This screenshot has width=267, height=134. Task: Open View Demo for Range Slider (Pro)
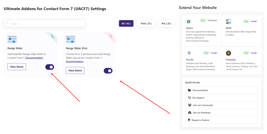(75, 71)
